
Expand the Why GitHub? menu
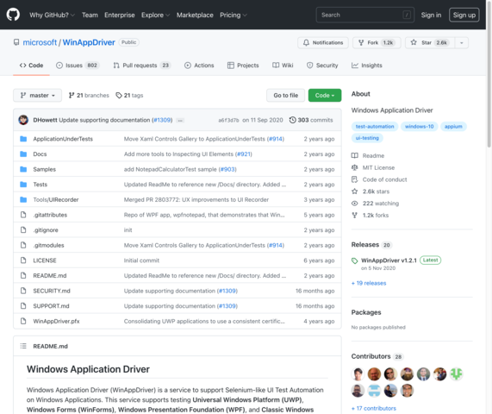click(x=52, y=15)
